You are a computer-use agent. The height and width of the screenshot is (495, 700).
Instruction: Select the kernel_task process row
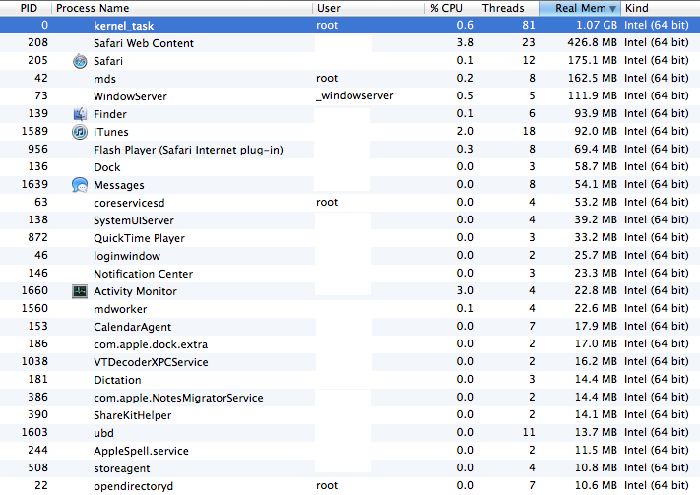pos(350,26)
